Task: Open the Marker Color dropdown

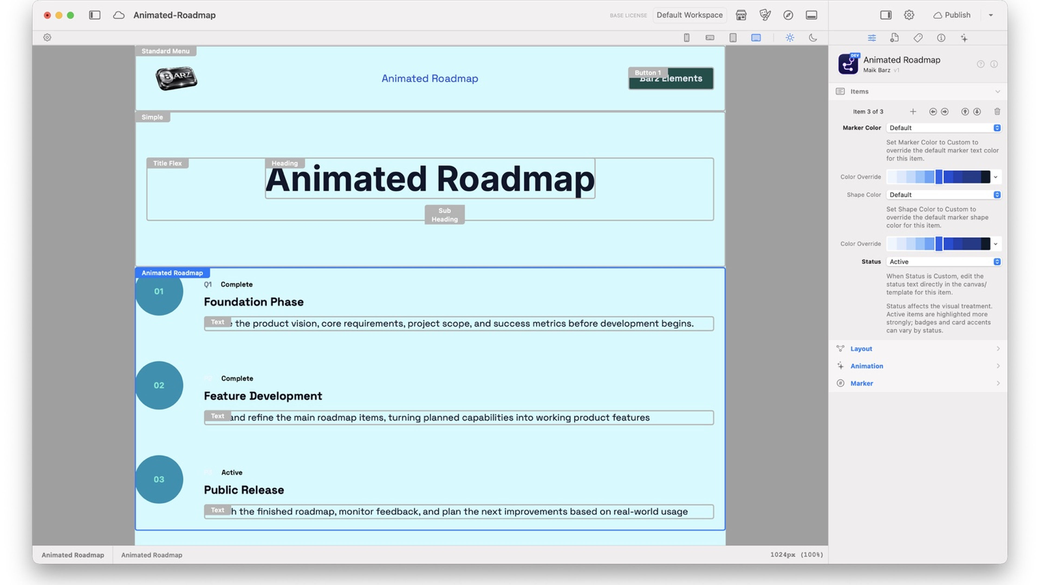Action: (x=944, y=128)
